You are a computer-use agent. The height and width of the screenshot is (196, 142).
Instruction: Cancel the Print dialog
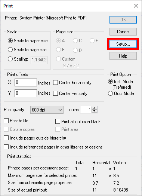(x=123, y=32)
